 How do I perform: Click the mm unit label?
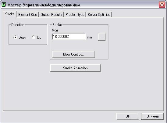click(89, 37)
